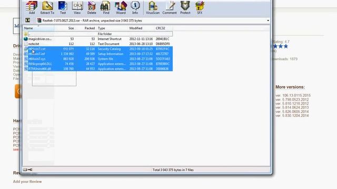Open 'Add your Review' link on webpage
Viewport: 337px width, 189px height.
pos(27,182)
